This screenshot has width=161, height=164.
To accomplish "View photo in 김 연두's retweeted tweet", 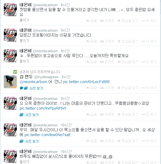I will [x=36, y=88].
